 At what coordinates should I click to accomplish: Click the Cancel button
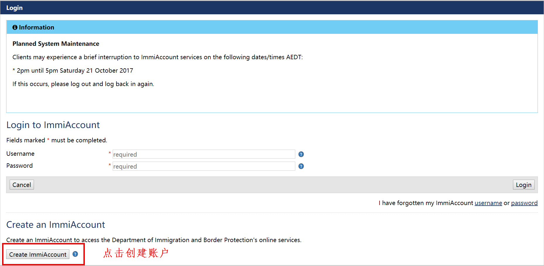(x=22, y=185)
